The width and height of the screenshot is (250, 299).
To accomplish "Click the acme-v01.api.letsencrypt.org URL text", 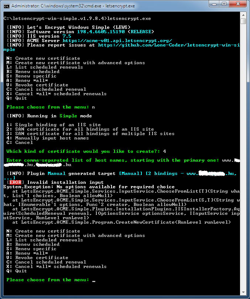I will [x=117, y=41].
